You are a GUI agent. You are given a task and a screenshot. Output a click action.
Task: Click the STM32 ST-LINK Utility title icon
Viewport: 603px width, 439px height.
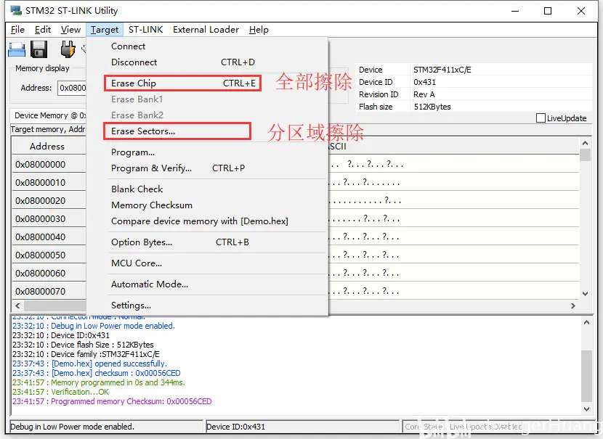tap(16, 10)
